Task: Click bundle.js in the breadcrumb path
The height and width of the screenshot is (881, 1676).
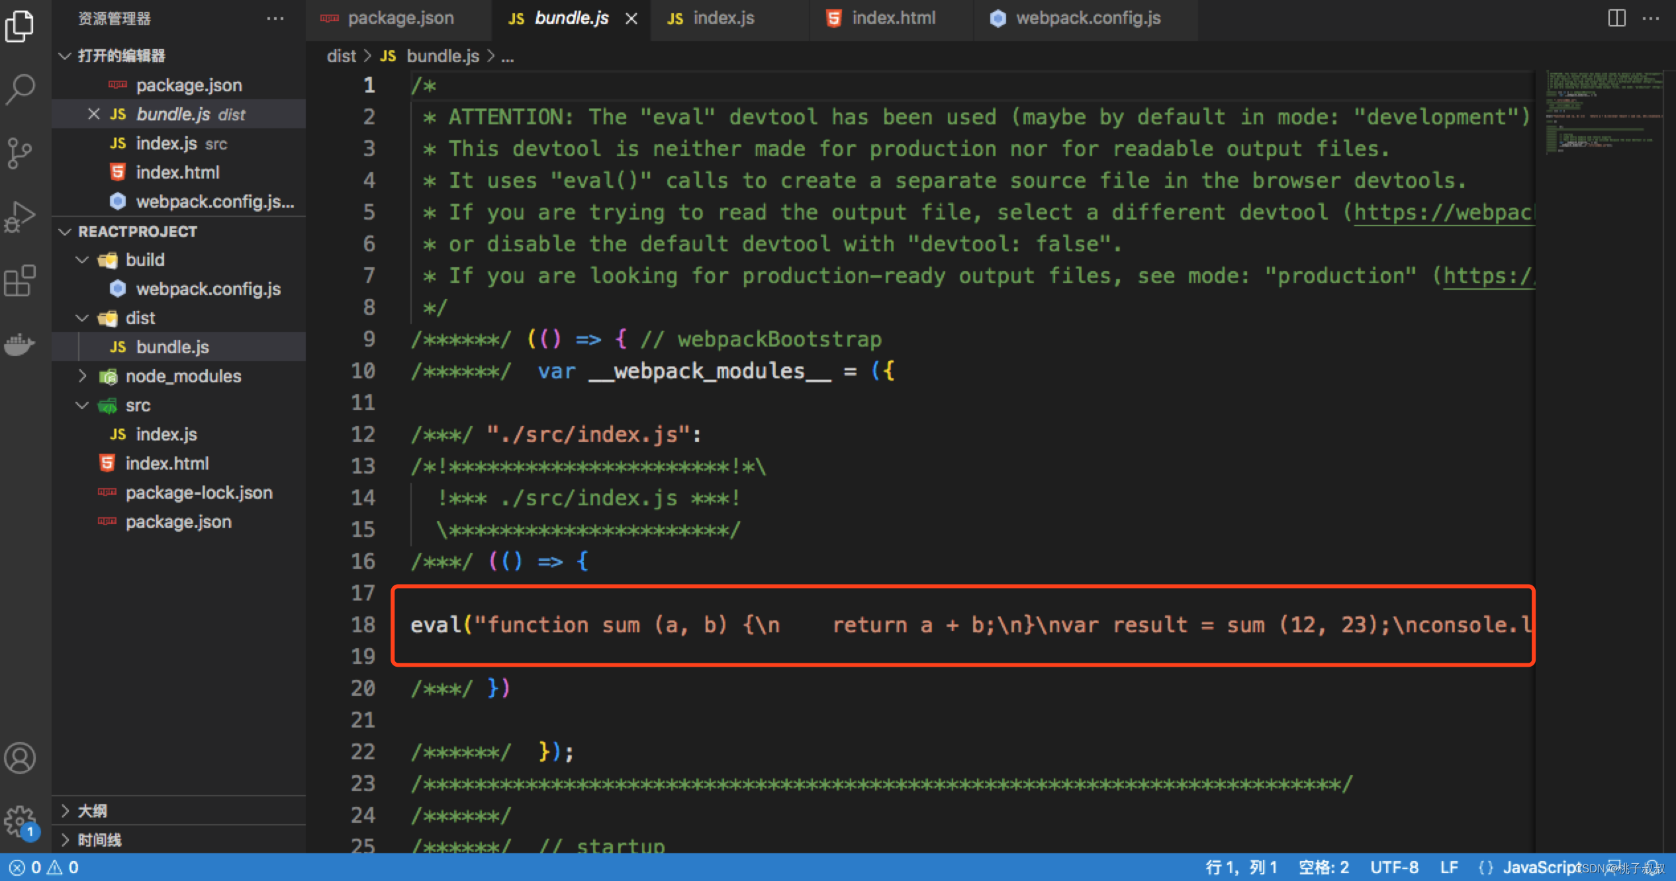Action: coord(442,56)
